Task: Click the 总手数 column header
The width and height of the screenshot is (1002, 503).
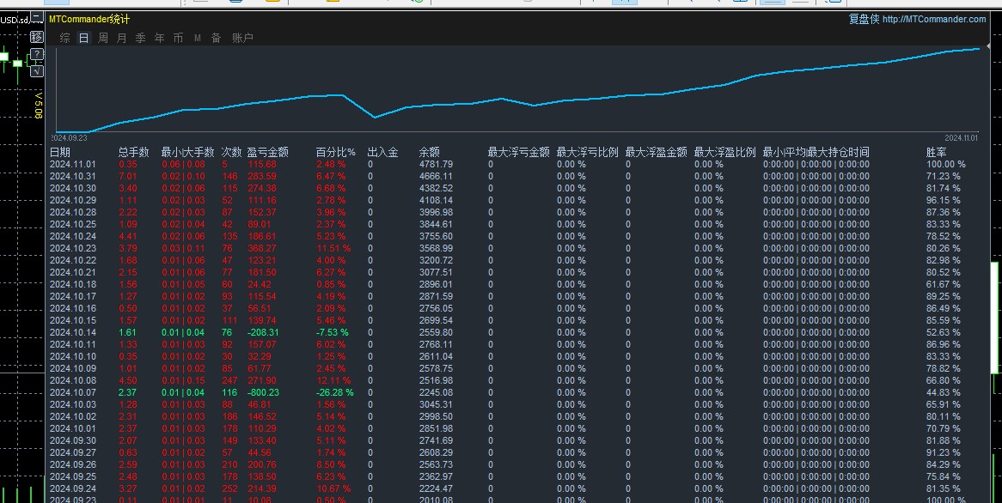Action: [x=133, y=152]
